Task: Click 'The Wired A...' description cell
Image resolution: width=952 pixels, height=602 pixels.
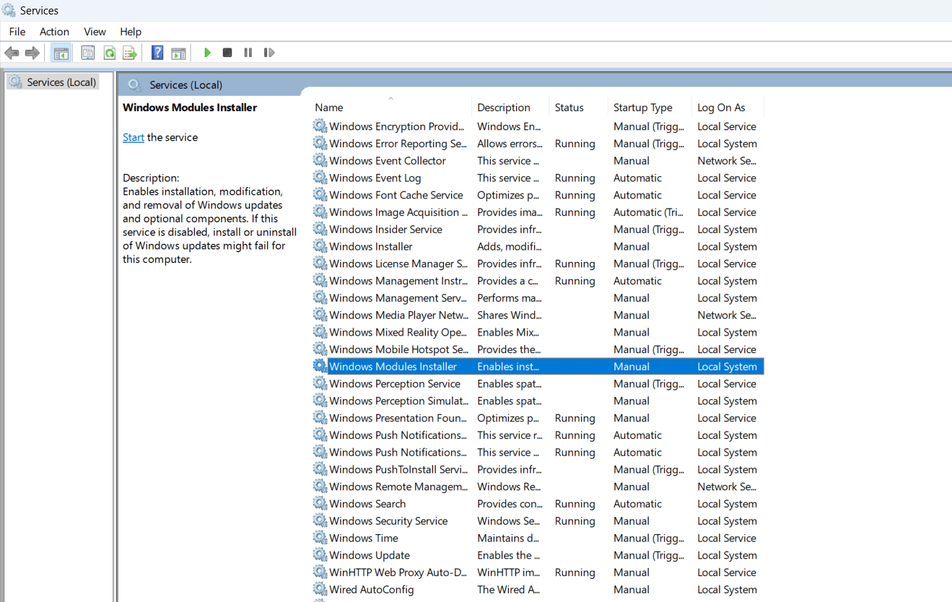Action: click(509, 589)
